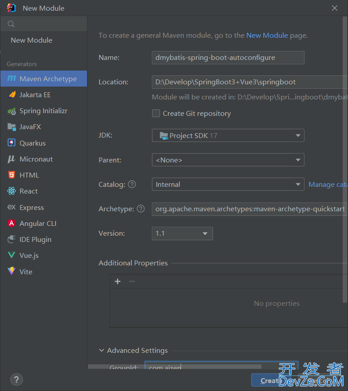This screenshot has height=391, width=348.
Task: Click the HTML5 icon
Action: click(12, 175)
